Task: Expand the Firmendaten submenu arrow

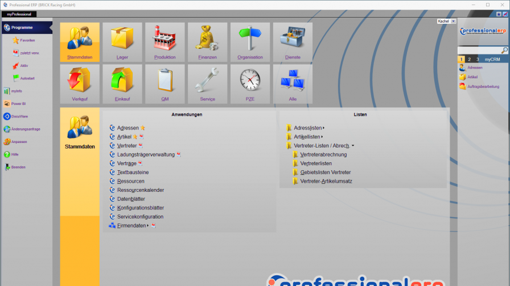Action: 147,226
